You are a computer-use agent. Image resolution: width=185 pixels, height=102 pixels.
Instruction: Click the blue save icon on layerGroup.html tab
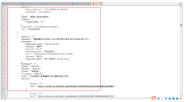coord(2,4)
